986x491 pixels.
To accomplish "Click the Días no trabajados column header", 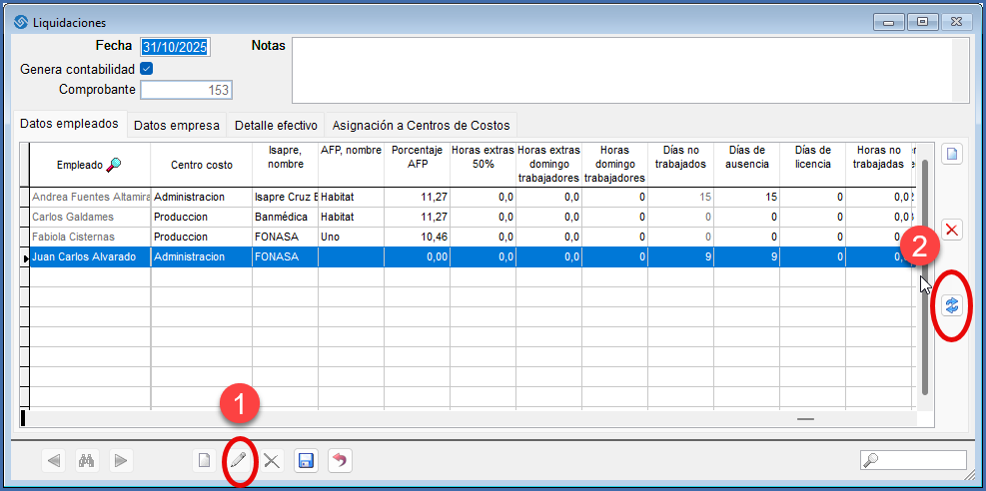I will [x=681, y=165].
